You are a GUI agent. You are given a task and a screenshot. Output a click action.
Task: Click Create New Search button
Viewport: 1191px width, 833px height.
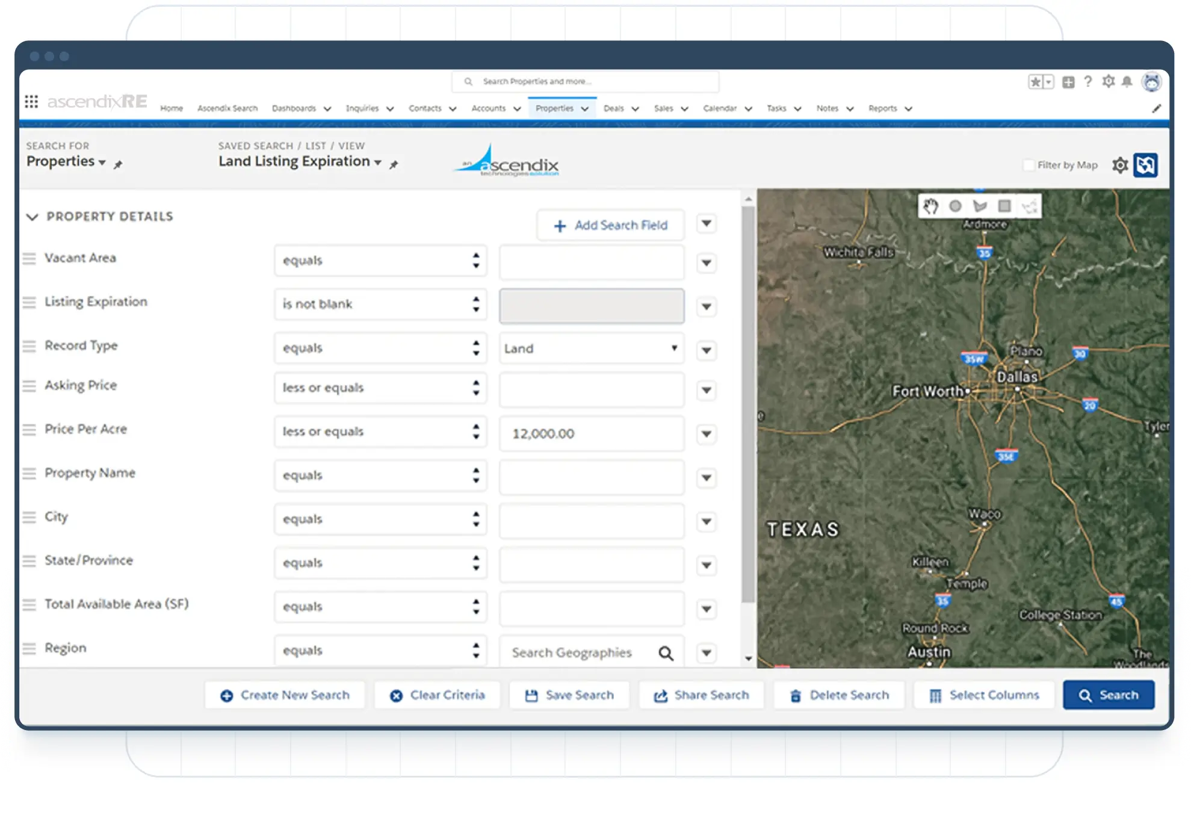pyautogui.click(x=285, y=695)
